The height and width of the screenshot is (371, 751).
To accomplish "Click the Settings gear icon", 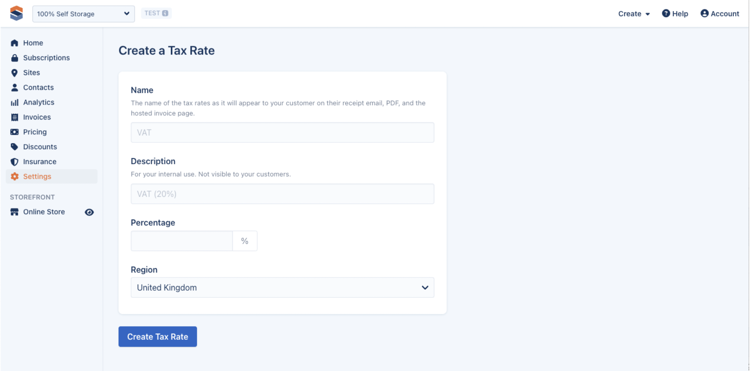I will point(14,176).
